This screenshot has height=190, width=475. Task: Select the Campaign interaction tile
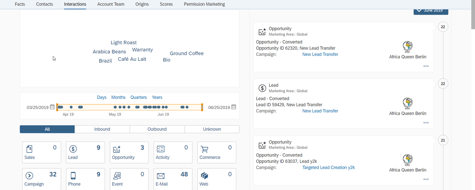point(42,179)
